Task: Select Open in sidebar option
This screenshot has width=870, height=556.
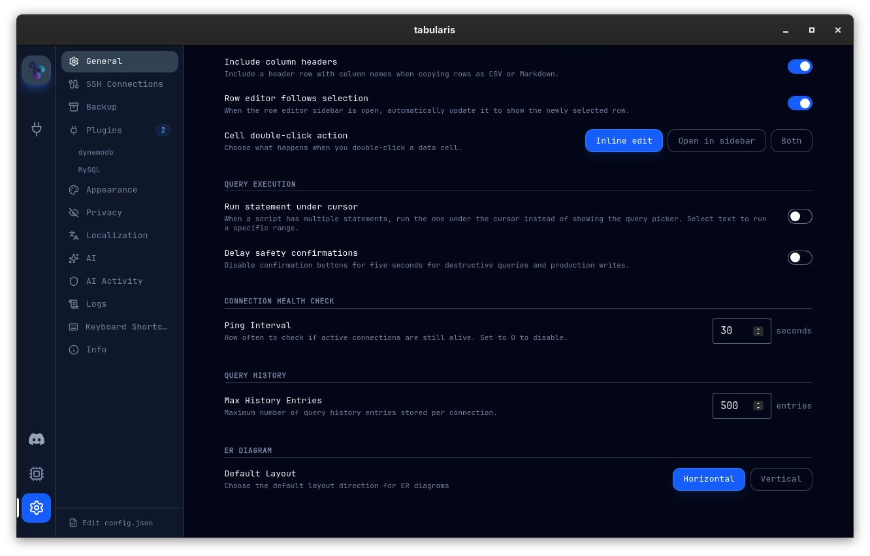Action: (717, 141)
